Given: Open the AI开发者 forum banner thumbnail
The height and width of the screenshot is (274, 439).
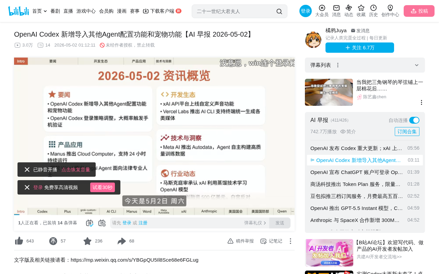Looking at the screenshot, I should [329, 253].
